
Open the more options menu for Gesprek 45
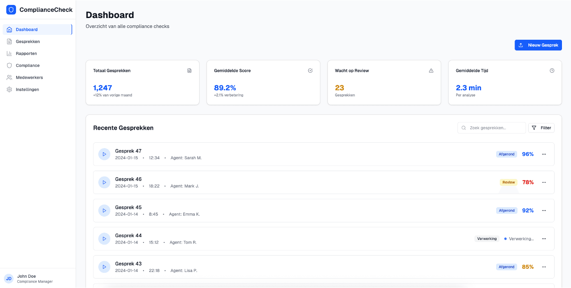pyautogui.click(x=544, y=210)
